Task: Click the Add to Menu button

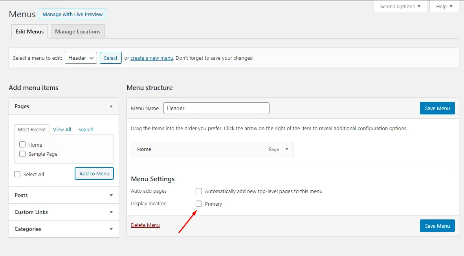Action: (94, 173)
